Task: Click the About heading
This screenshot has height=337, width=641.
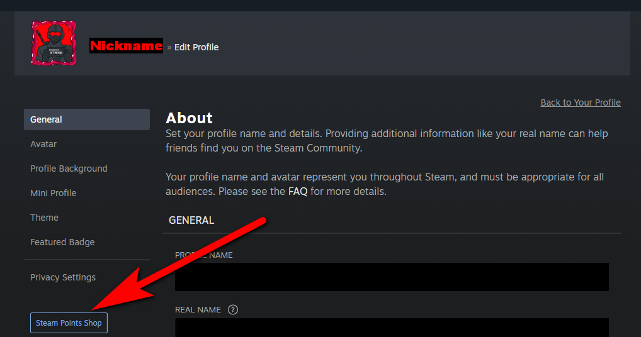Action: [189, 118]
